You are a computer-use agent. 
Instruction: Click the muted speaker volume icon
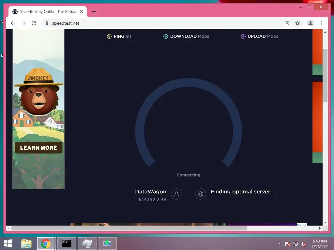(303, 244)
